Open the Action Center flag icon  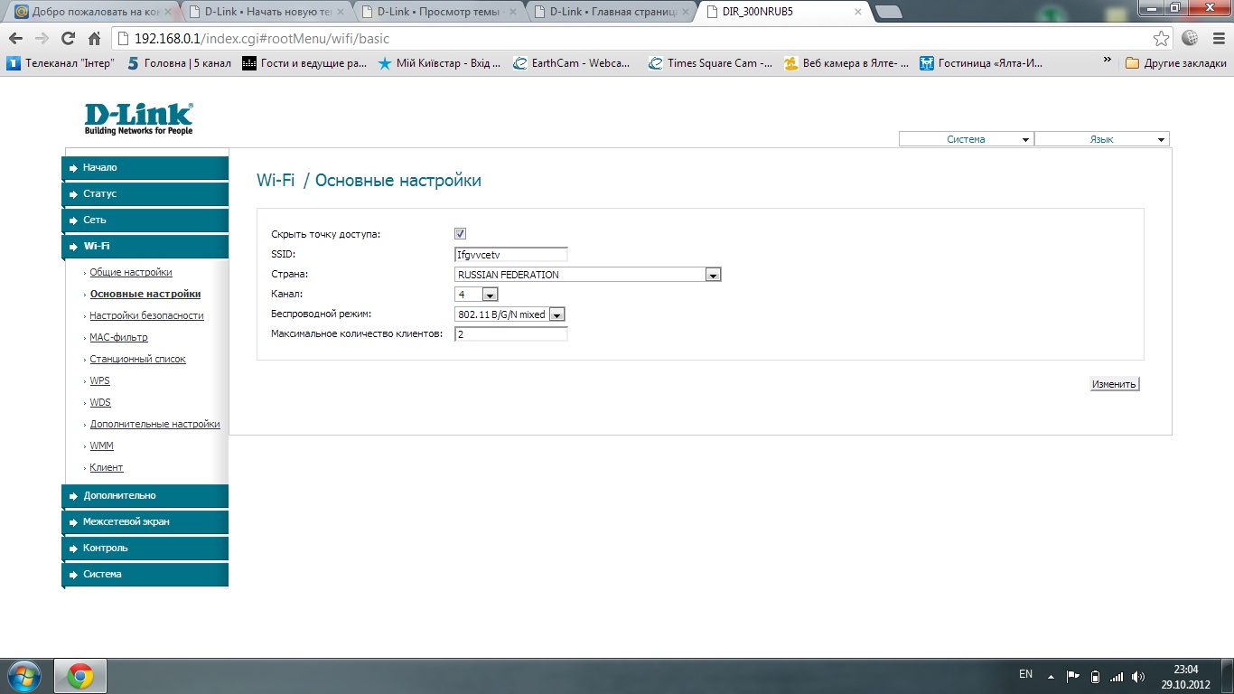(x=1073, y=677)
